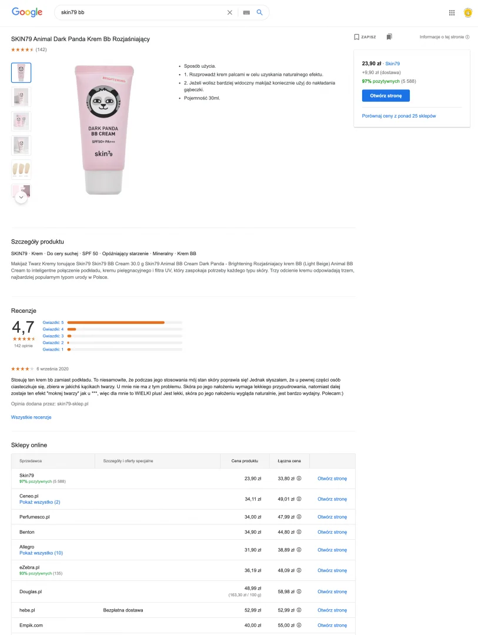Filter reviews by Gwiazdki: 1
This screenshot has width=478, height=635.
53,349
